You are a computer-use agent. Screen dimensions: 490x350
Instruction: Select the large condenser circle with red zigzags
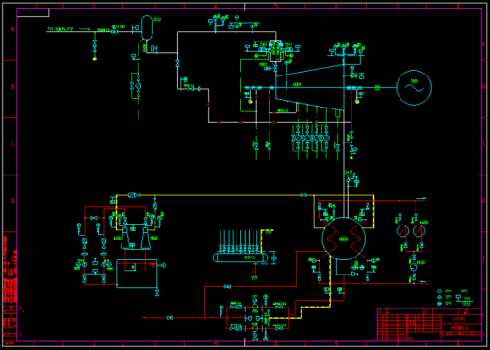[344, 239]
